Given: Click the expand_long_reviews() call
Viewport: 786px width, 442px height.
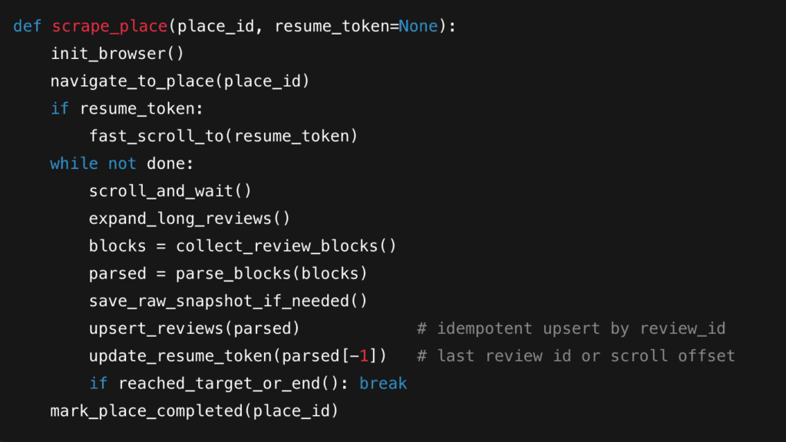Looking at the screenshot, I should pyautogui.click(x=190, y=219).
